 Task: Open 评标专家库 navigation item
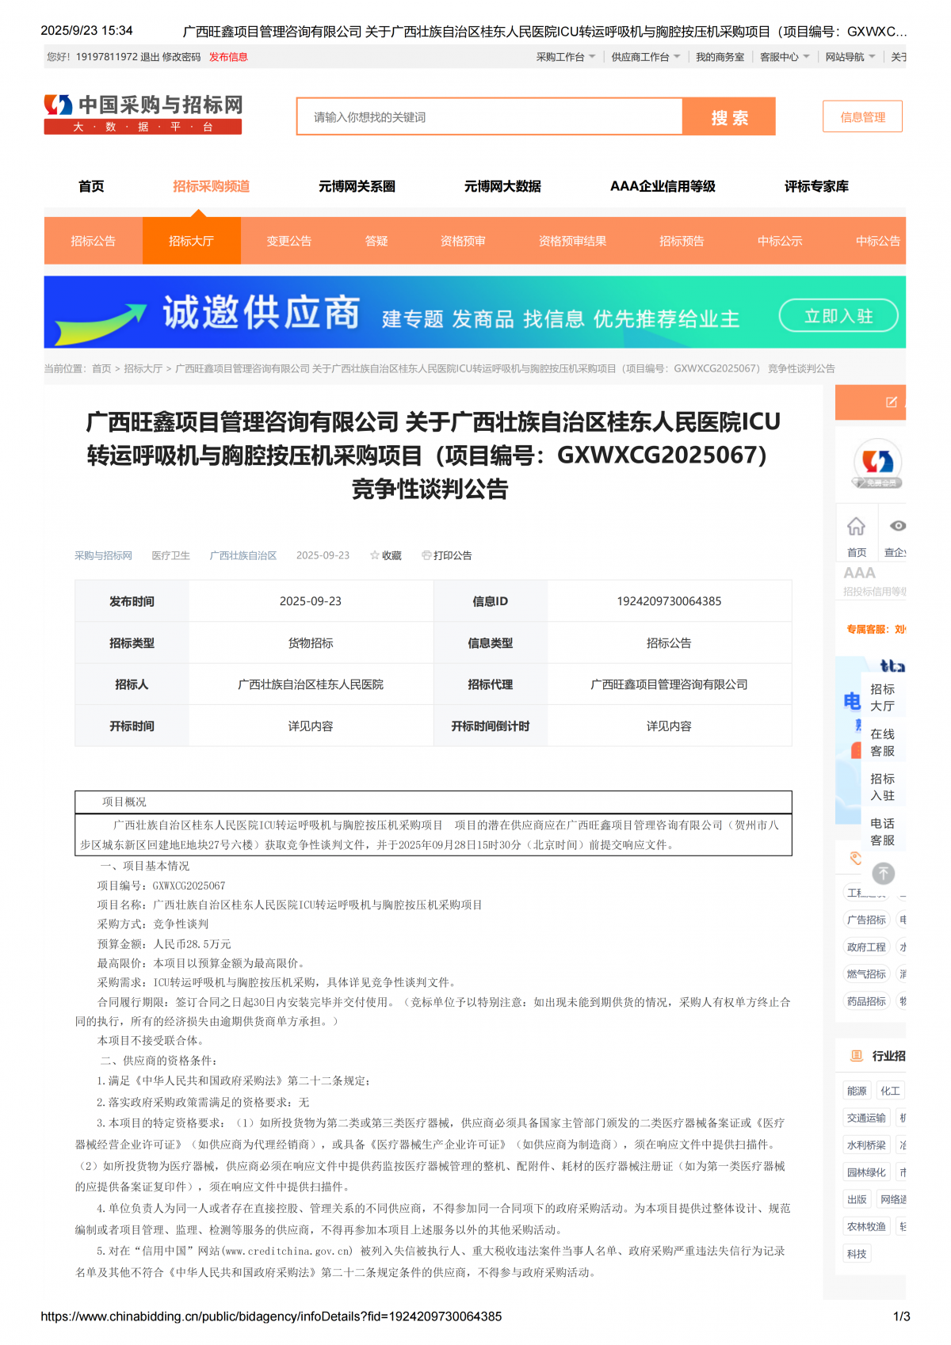pyautogui.click(x=816, y=186)
